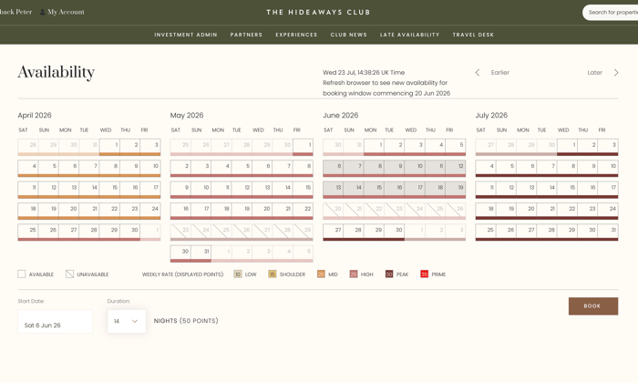The width and height of the screenshot is (638, 383).
Task: Click the May 2026 month heading
Action: 187,115
